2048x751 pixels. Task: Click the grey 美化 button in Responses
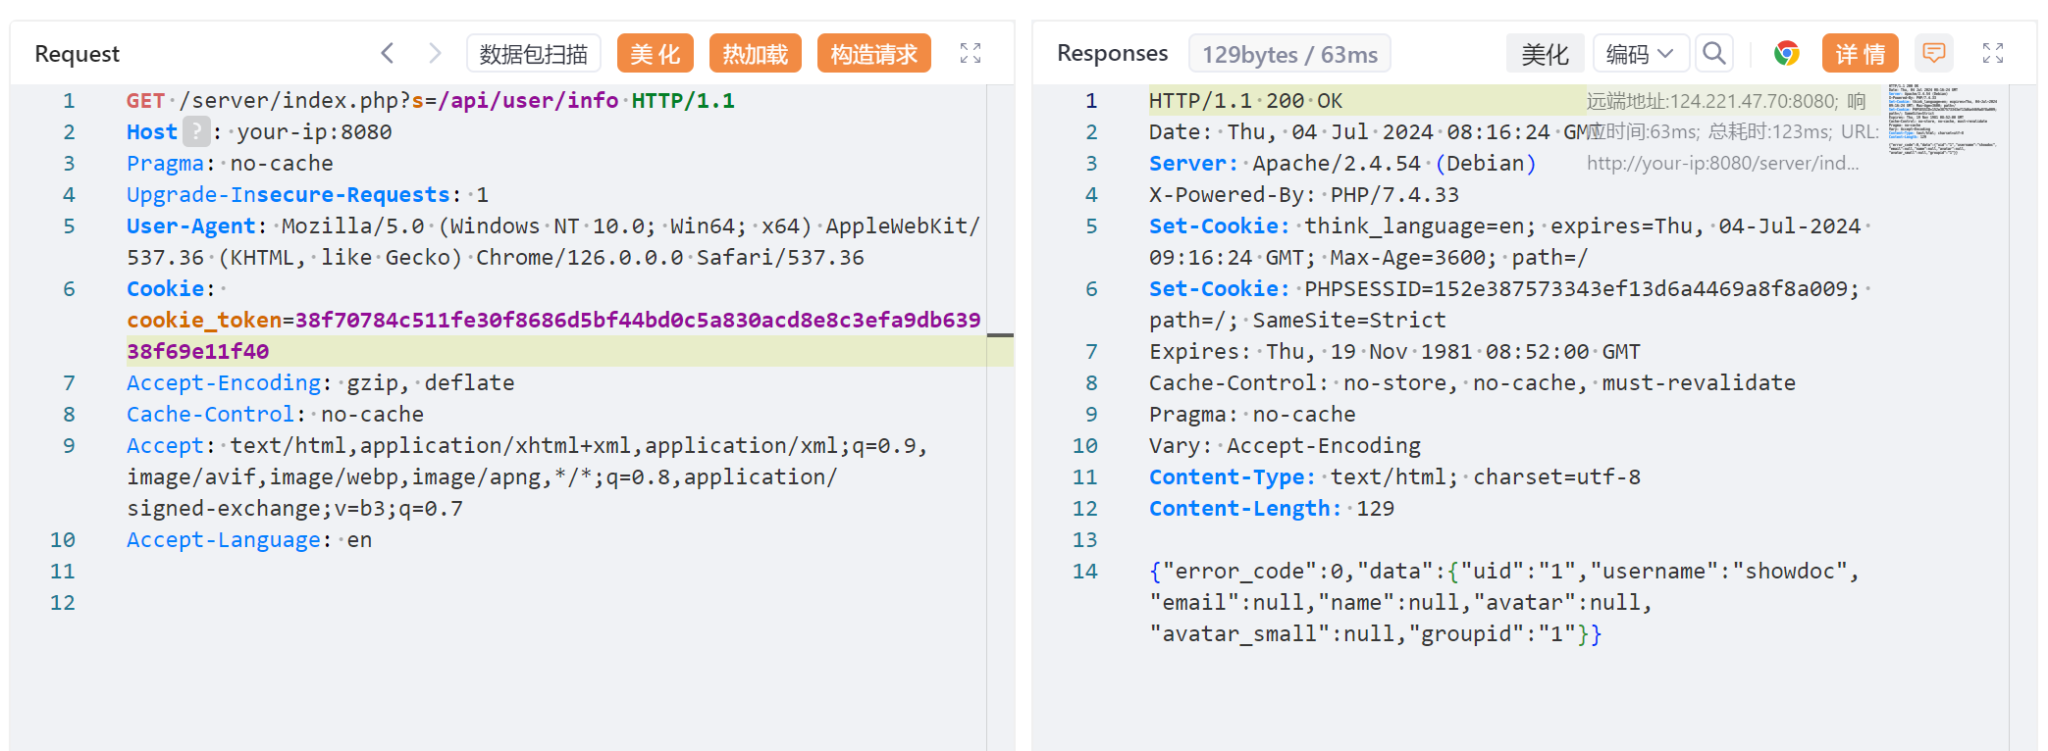[x=1545, y=53]
